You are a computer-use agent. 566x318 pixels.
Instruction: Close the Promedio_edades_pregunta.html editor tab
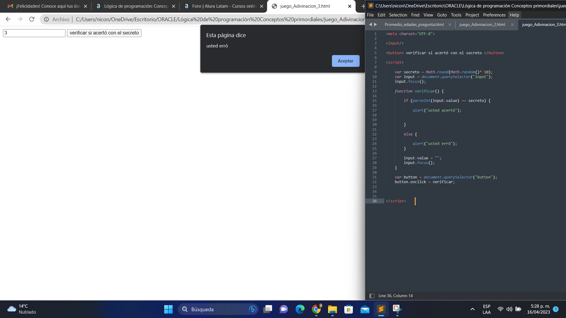(x=450, y=25)
